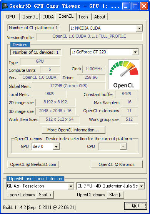Click the Clock value 1100MHz

click(x=94, y=69)
